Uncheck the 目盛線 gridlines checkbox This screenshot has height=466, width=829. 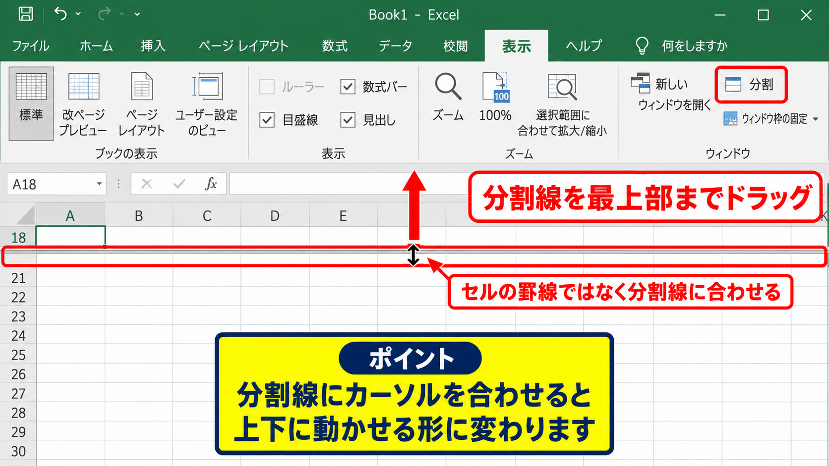click(x=267, y=120)
